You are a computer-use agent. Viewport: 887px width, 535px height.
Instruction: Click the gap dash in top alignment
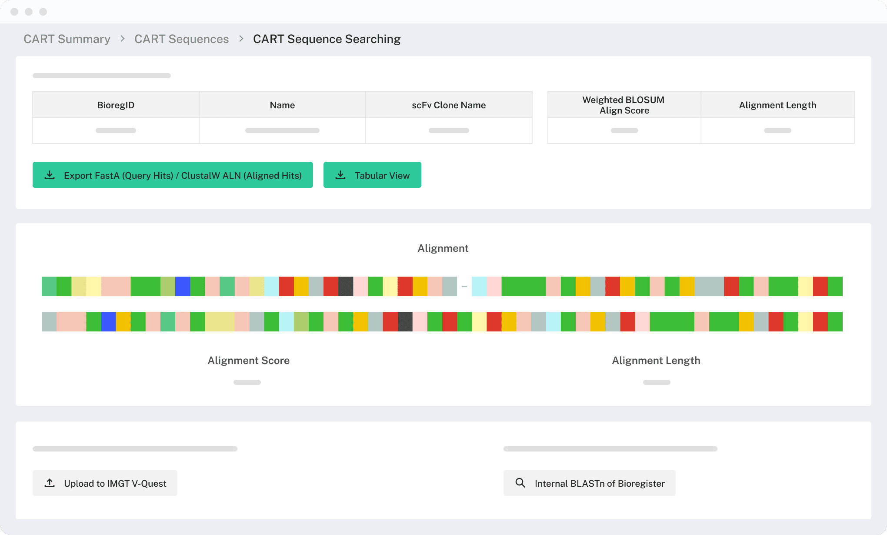(x=464, y=286)
